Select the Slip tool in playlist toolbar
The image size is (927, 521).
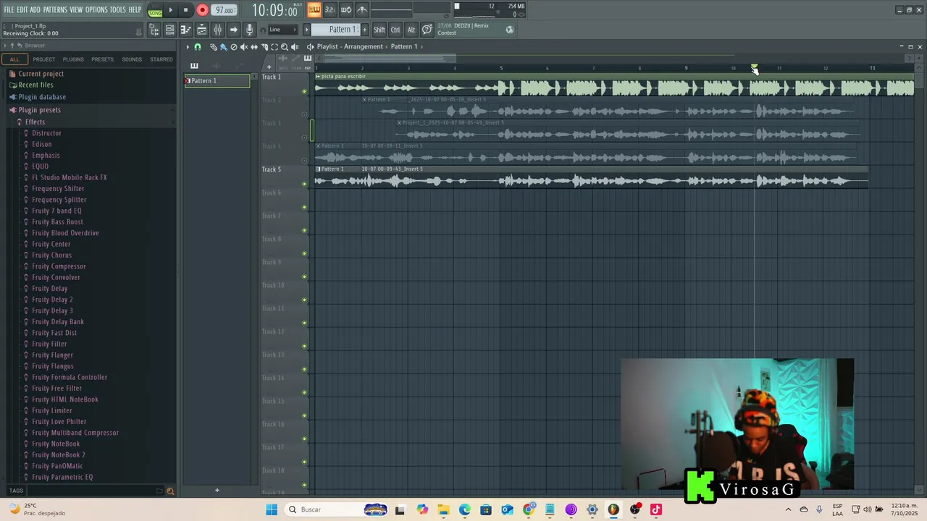coord(253,46)
